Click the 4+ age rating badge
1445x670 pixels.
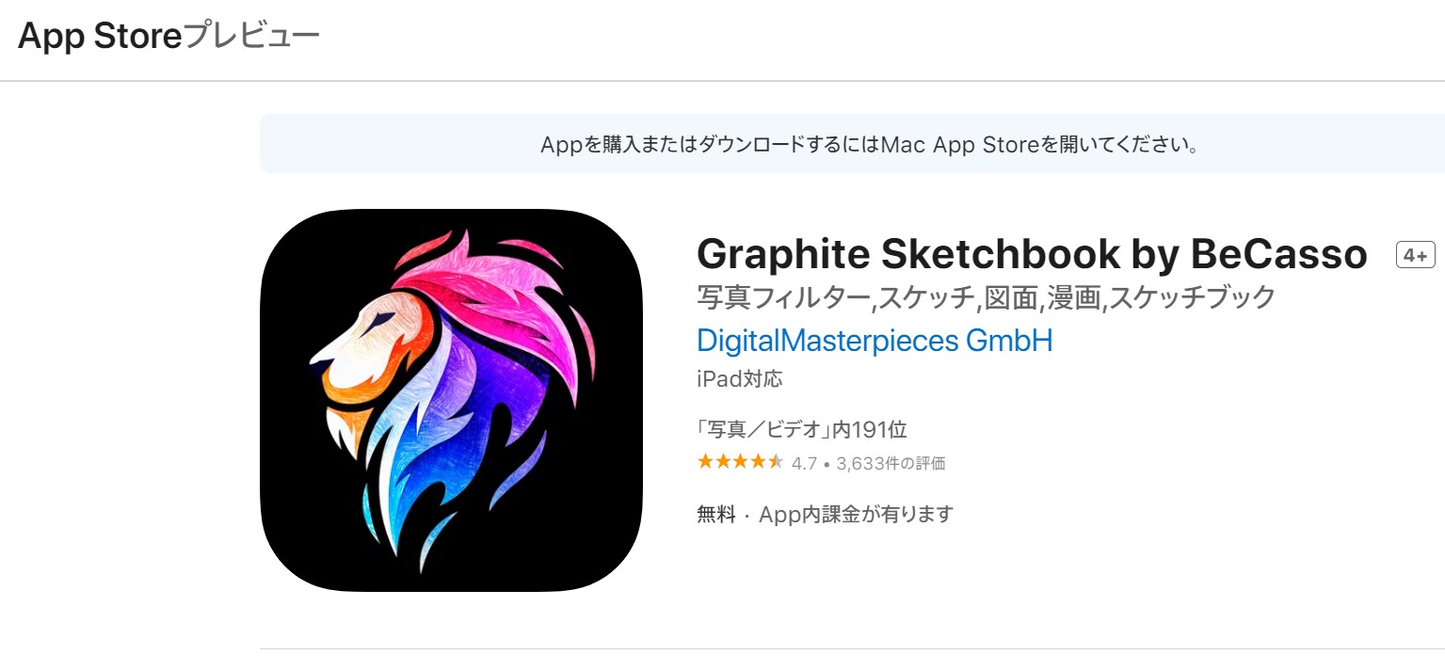1415,255
